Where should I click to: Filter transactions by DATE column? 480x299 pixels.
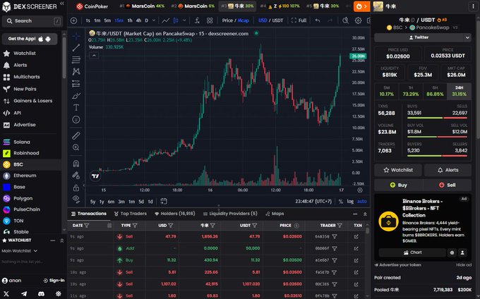[x=87, y=226]
